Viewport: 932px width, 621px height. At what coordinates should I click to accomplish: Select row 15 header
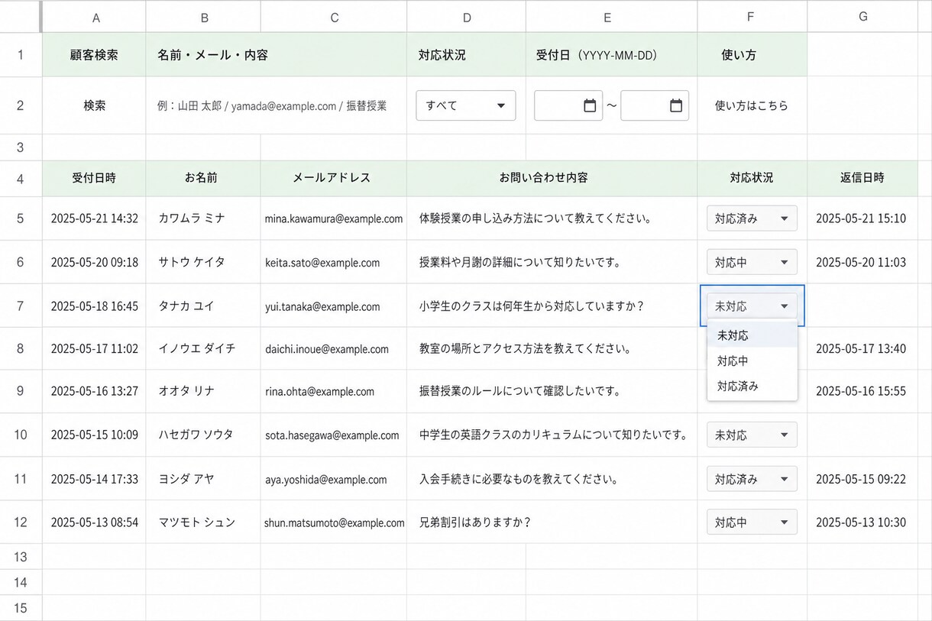coord(21,608)
